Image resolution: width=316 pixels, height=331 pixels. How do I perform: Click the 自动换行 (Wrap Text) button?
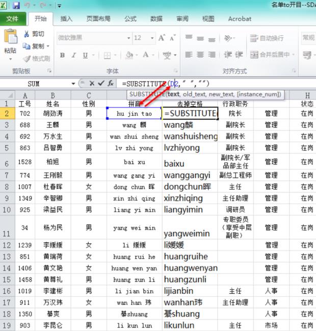pyautogui.click(x=267, y=38)
